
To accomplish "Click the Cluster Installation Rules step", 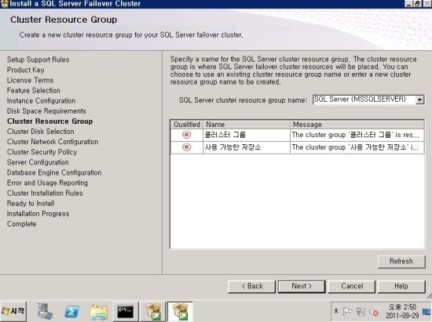I will (45, 194).
